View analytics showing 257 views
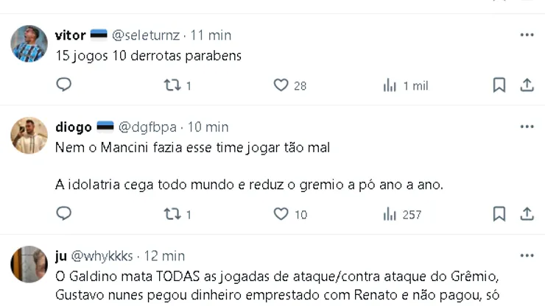 (x=390, y=214)
